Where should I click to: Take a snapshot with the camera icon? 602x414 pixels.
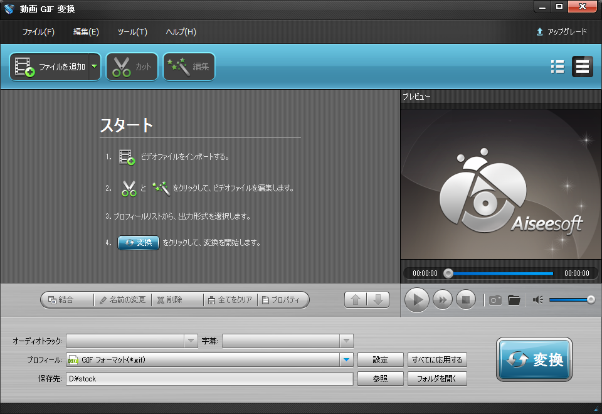(495, 300)
